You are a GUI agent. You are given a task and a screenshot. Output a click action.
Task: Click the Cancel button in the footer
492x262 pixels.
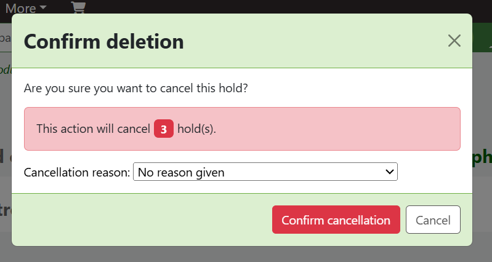(433, 220)
